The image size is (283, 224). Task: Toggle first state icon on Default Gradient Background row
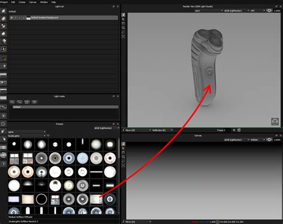[11, 18]
